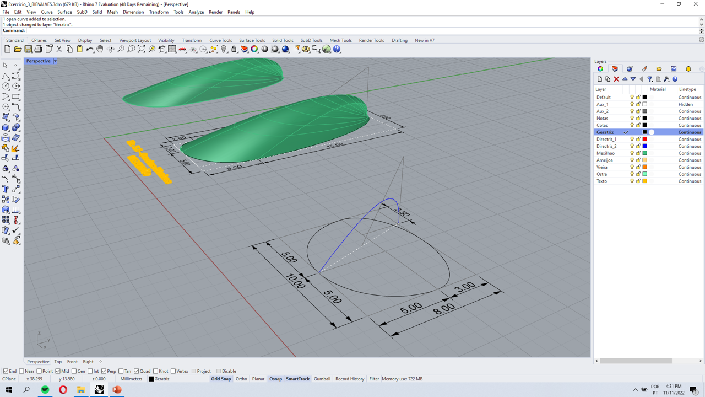Viewport: 705px width, 397px height.
Task: Click the Record History status button
Action: click(350, 379)
